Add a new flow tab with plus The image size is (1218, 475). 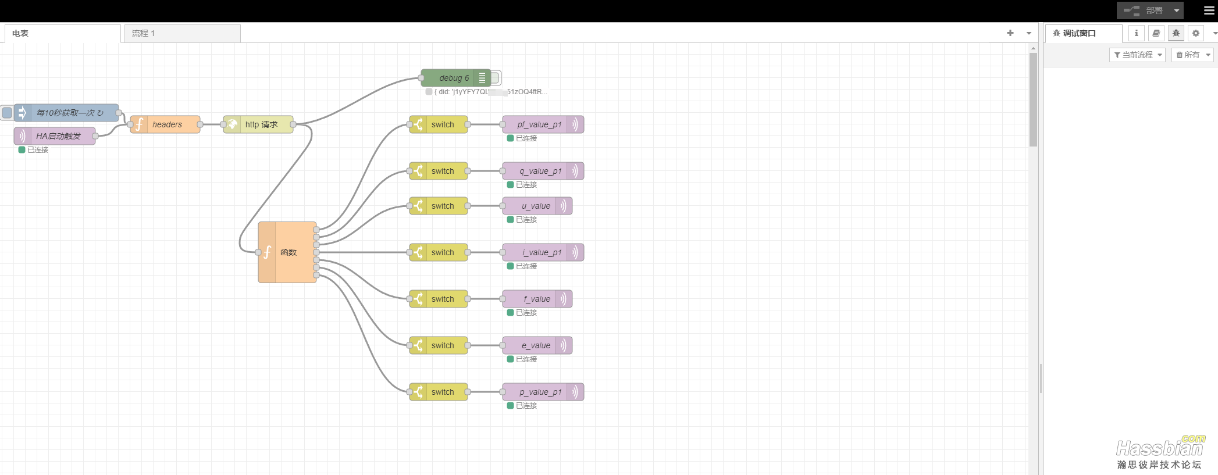(x=1010, y=33)
